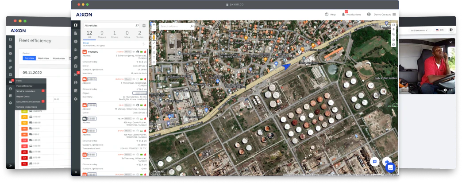Viewport: 462px width, 183px height.
Task: Choose Repair Costs in the flyout menu
Action: [31, 96]
